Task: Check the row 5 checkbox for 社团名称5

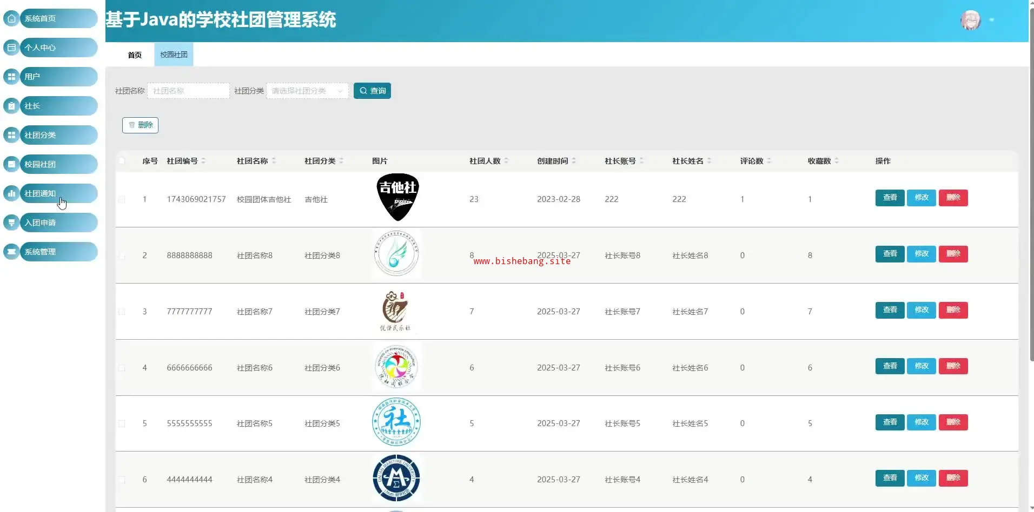Action: tap(122, 423)
